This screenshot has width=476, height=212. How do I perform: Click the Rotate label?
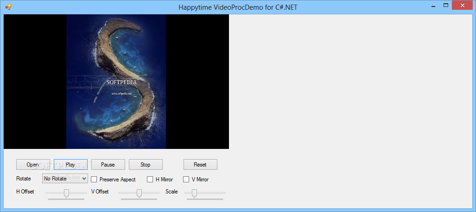click(x=24, y=179)
